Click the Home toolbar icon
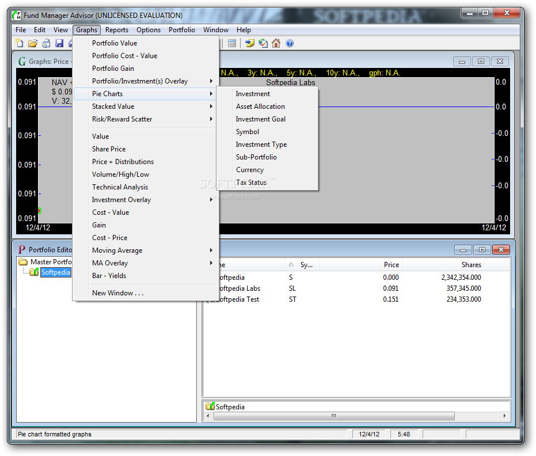Image resolution: width=536 pixels, height=456 pixels. pos(276,43)
